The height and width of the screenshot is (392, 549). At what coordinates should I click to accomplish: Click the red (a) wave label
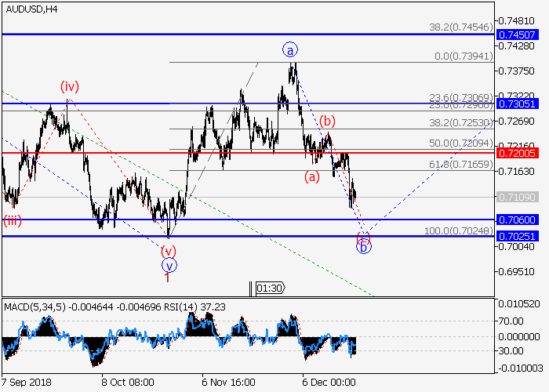click(x=312, y=176)
